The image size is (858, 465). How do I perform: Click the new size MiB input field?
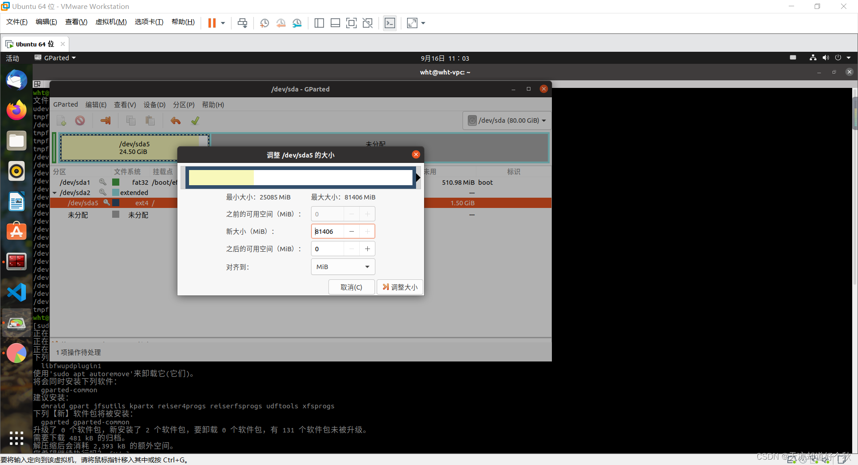pyautogui.click(x=328, y=231)
